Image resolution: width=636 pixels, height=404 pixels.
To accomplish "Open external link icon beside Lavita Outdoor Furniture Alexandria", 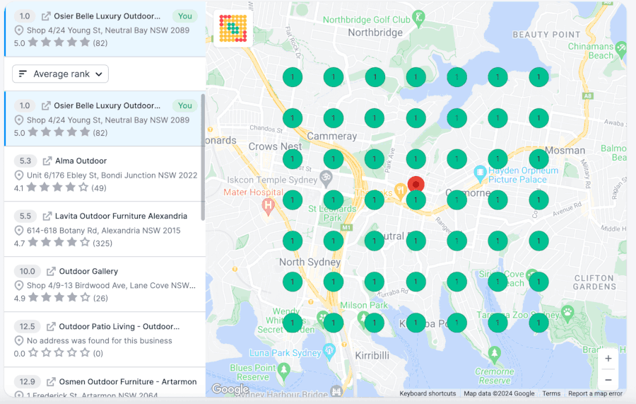I will (47, 216).
